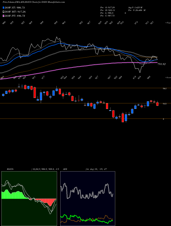Click the last red candlestick on the right
Viewport: 171px width, 226px height.
pos(157,104)
